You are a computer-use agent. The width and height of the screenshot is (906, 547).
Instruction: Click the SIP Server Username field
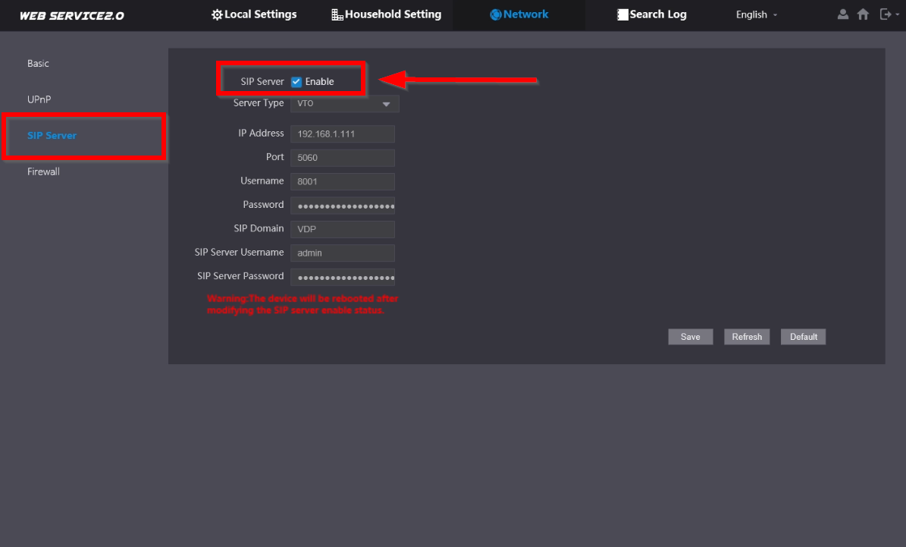(x=343, y=253)
